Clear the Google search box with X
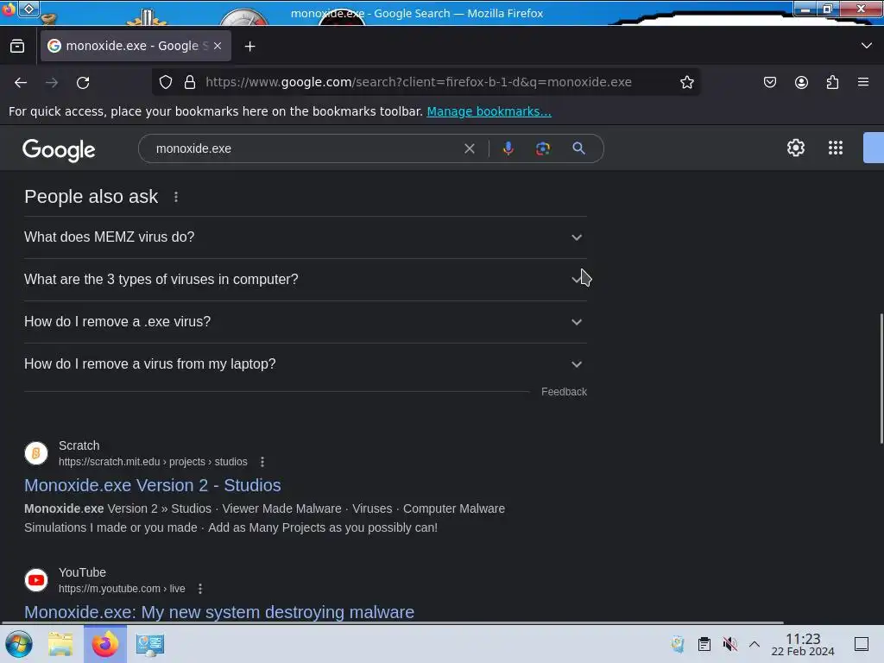Image resolution: width=884 pixels, height=663 pixels. coord(469,148)
